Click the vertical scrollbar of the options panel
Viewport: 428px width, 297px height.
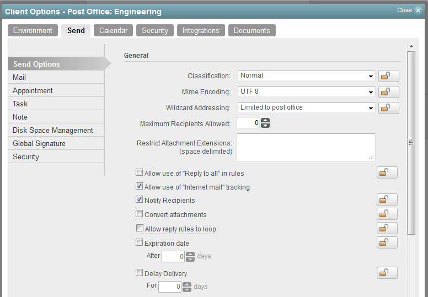pyautogui.click(x=411, y=143)
